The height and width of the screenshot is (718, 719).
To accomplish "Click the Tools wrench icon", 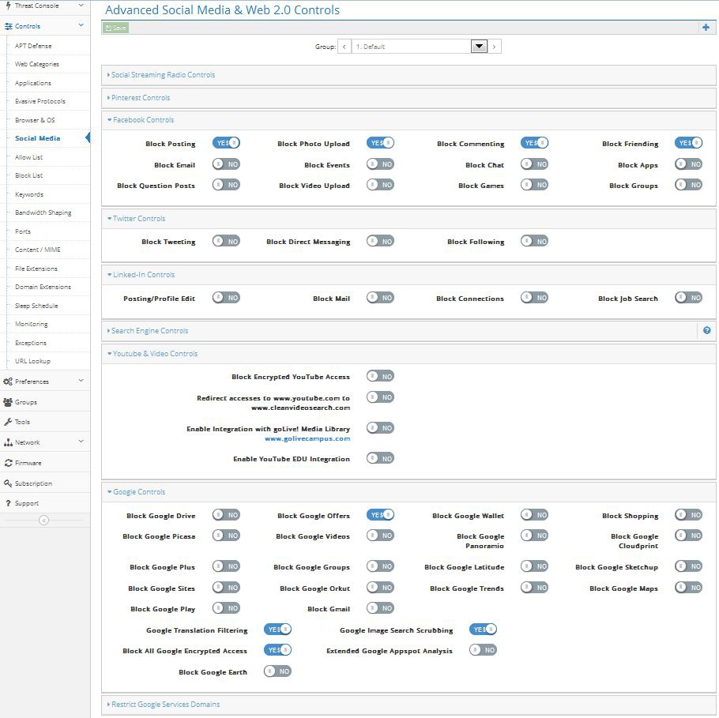I will pyautogui.click(x=8, y=422).
